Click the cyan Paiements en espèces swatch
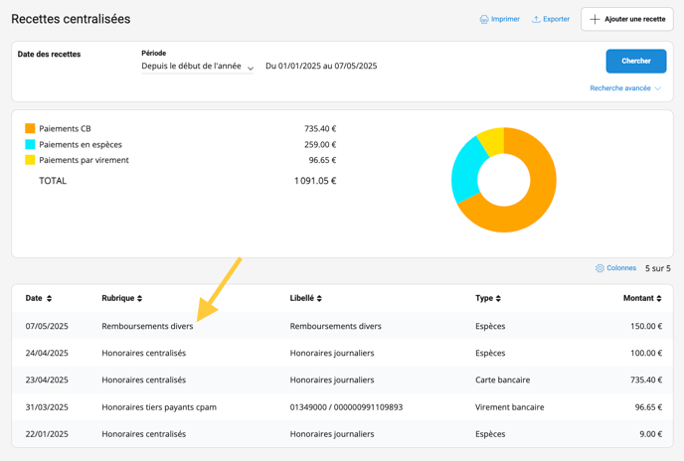Viewport: 684px width, 461px height. [x=30, y=144]
